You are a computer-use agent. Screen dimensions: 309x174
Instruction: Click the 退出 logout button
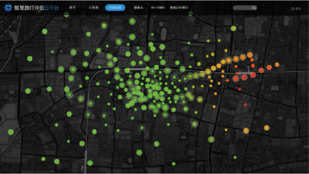coord(298,9)
